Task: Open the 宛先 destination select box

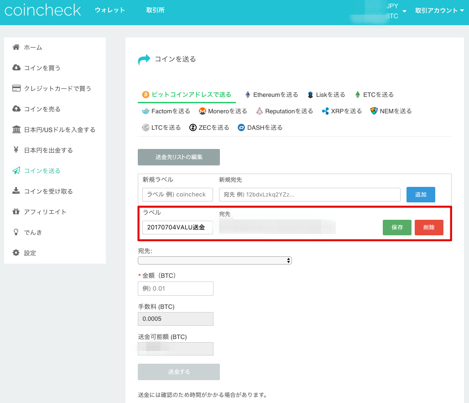Action: [215, 260]
